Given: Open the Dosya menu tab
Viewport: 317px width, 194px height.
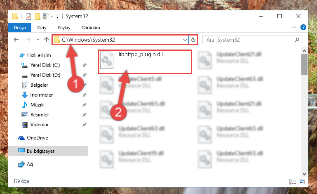Looking at the screenshot, I should pos(20,28).
